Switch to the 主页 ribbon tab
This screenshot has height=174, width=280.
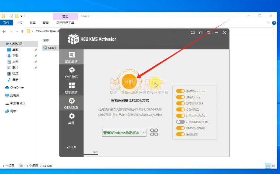pos(19,23)
